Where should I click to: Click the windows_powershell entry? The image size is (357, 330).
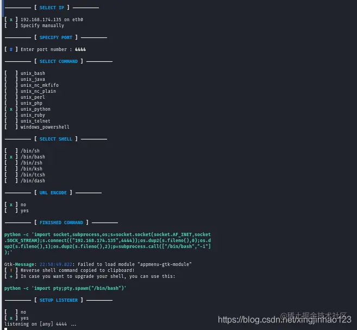(37, 127)
